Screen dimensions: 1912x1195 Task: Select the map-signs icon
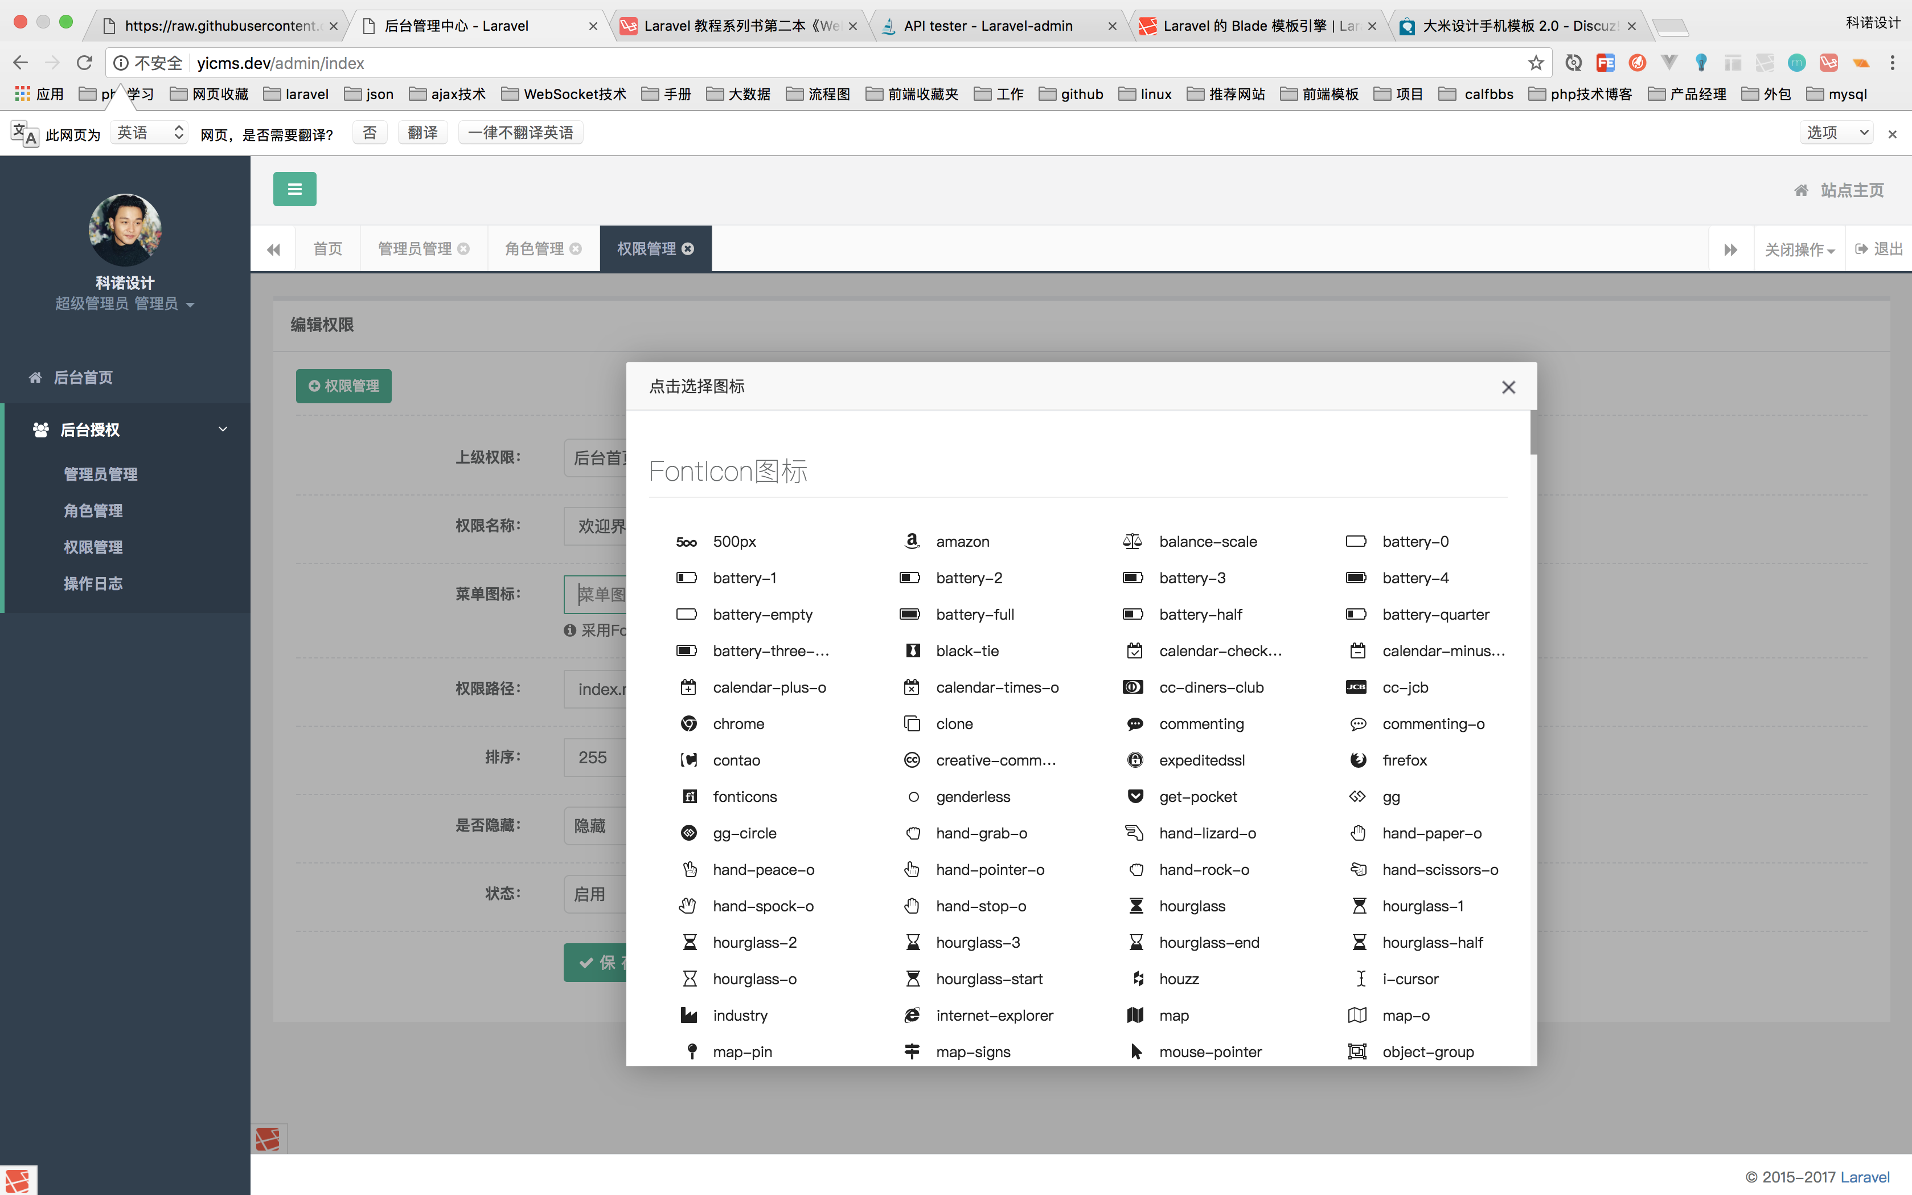(x=972, y=1051)
